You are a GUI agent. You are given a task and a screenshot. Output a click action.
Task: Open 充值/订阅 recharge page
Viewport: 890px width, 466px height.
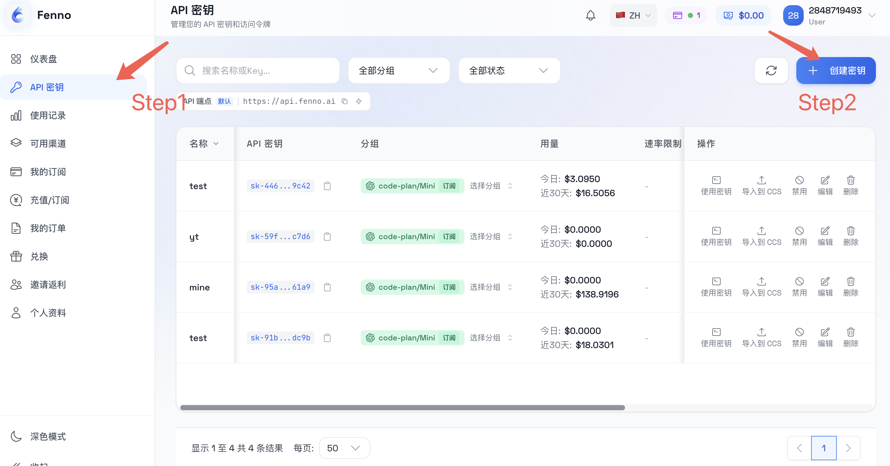point(73,200)
